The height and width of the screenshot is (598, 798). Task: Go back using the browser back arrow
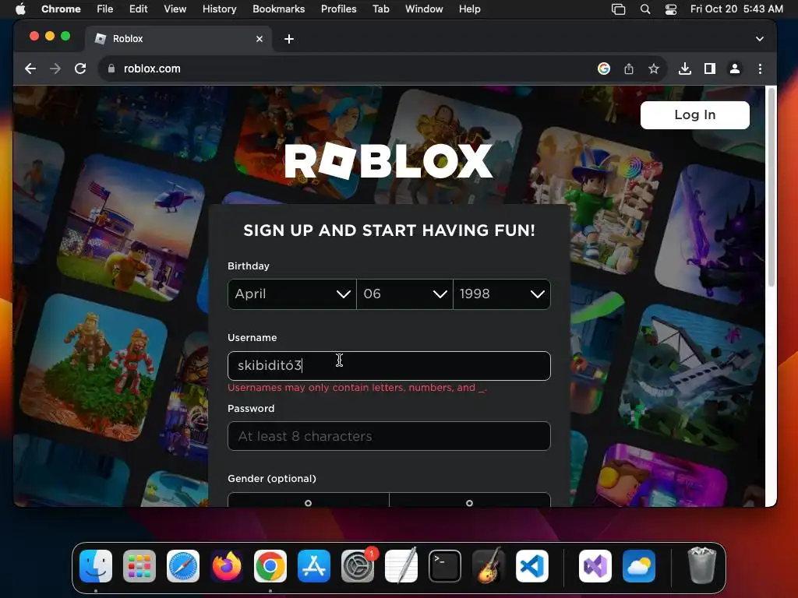click(x=30, y=69)
